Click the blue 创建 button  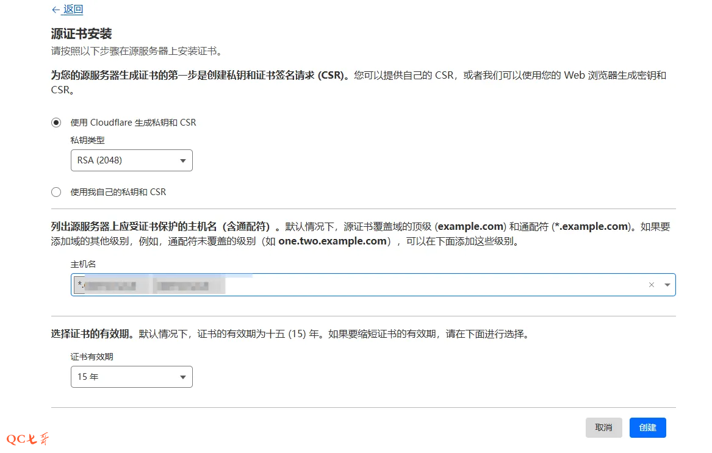pos(647,427)
